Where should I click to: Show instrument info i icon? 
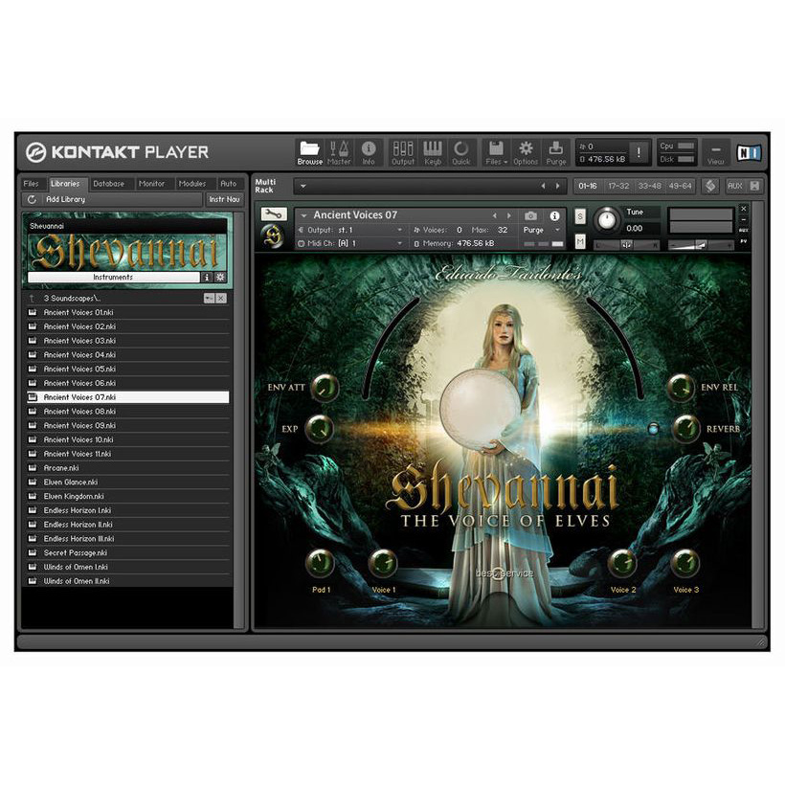(554, 215)
